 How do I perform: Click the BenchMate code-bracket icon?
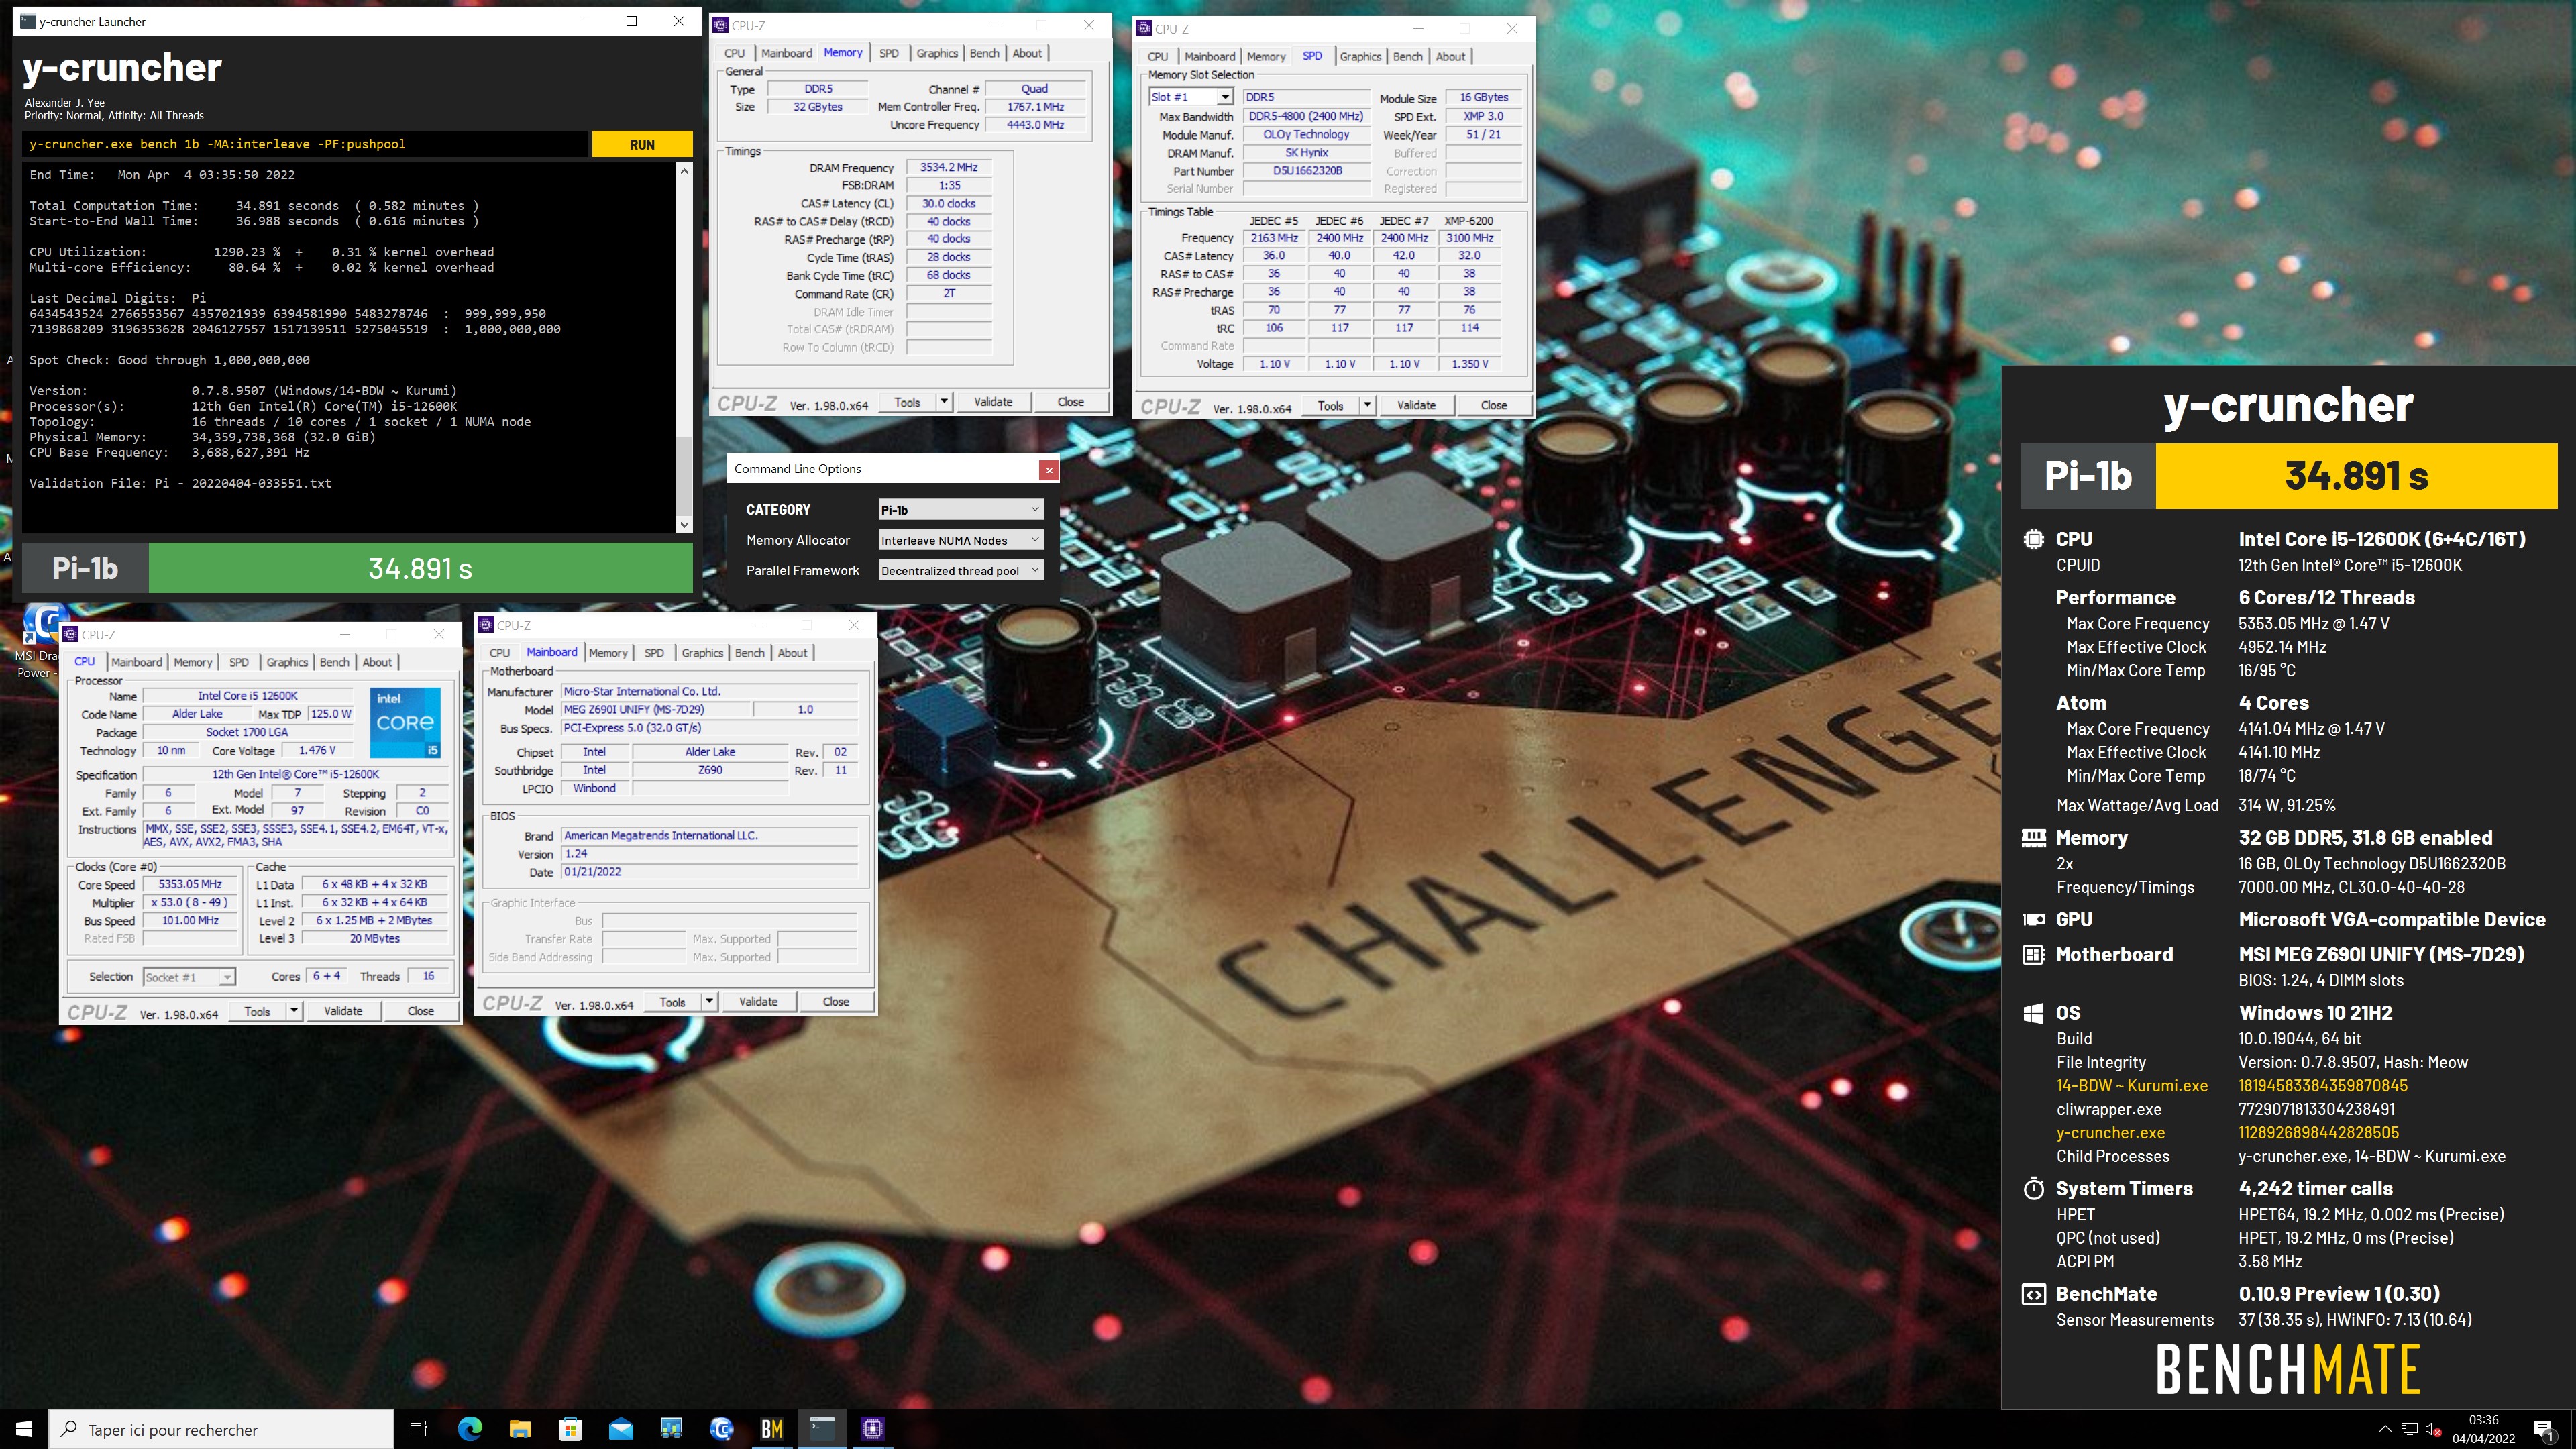click(2033, 1294)
